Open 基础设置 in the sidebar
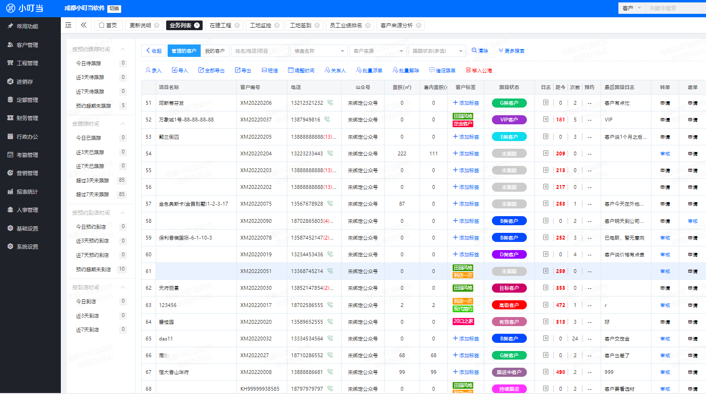The width and height of the screenshot is (706, 394). click(x=27, y=229)
